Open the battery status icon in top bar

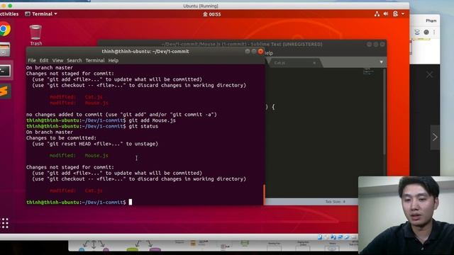395,14
